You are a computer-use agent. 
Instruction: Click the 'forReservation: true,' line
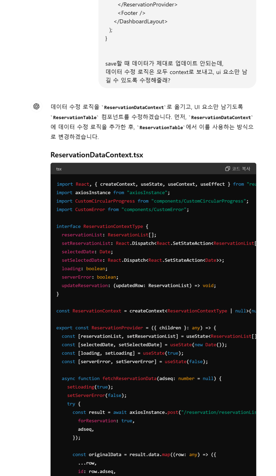pos(106,421)
